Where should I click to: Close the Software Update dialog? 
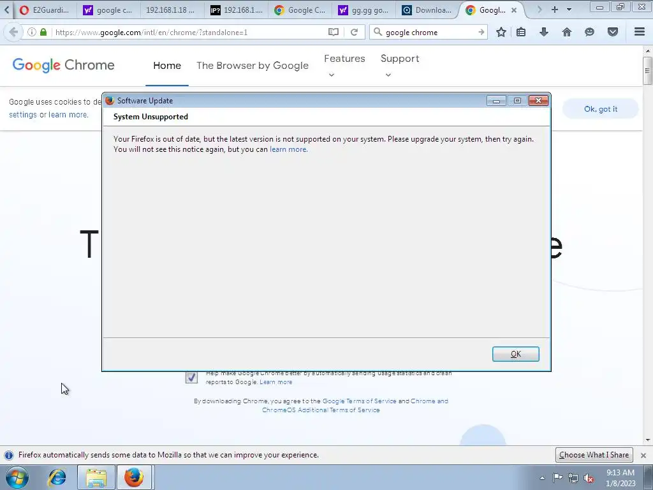tap(538, 100)
